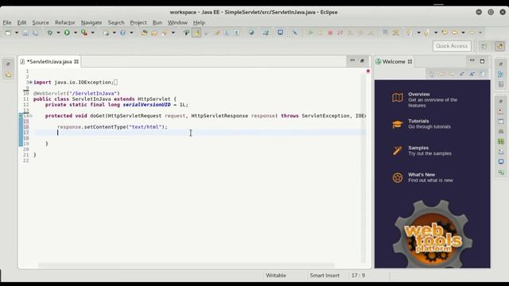Select the Java EE perspective button
Screen dimensions: 509x286
point(499,46)
